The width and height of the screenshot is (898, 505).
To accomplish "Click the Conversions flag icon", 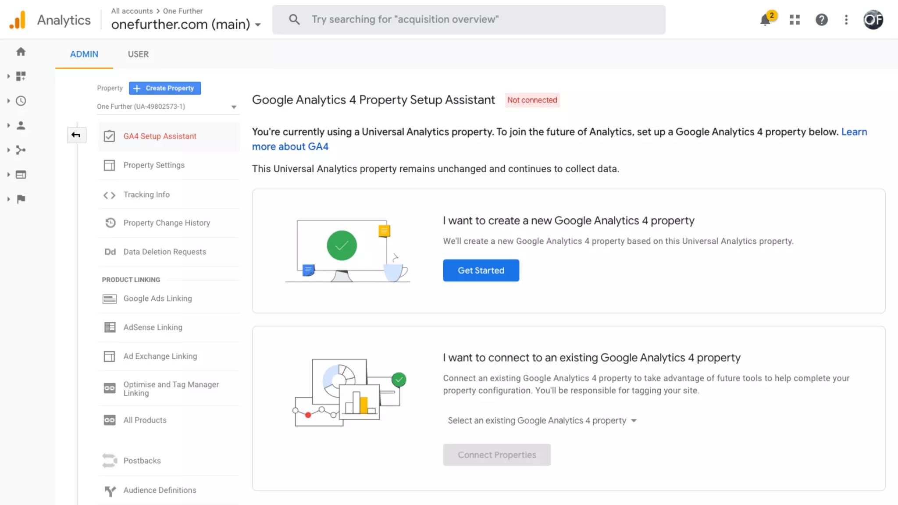I will pyautogui.click(x=21, y=199).
